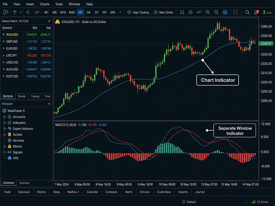
Task: Expand the Expert Advisors tree node
Action: coord(4,129)
